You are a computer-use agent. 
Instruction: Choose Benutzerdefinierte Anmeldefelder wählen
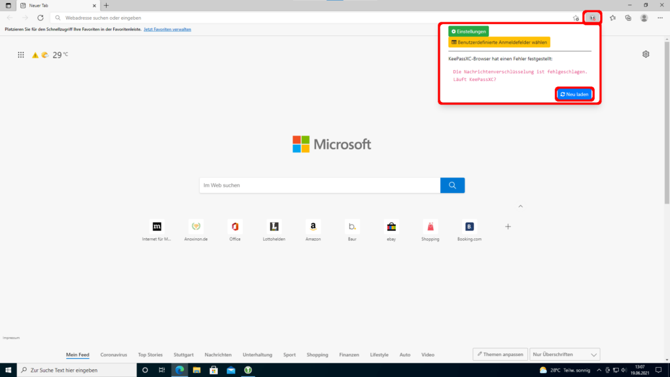pyautogui.click(x=499, y=43)
